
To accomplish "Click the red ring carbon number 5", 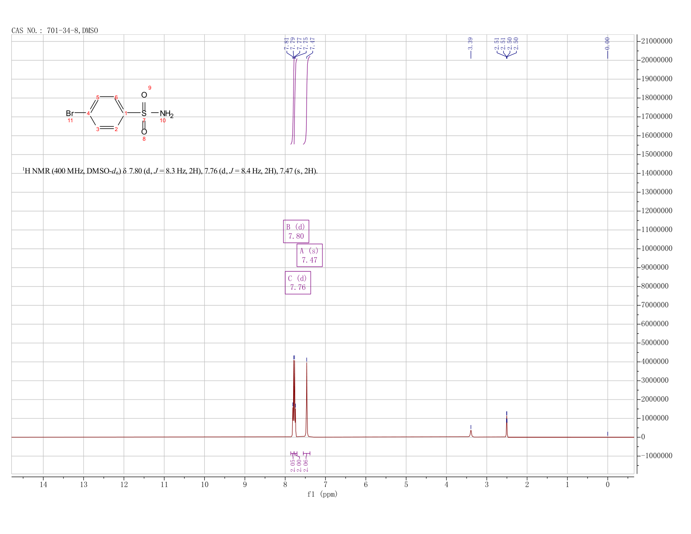I will coord(98,97).
